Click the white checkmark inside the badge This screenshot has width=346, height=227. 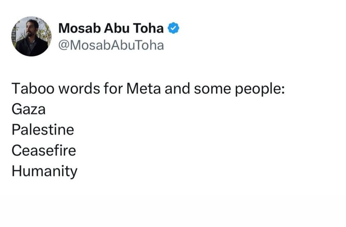tap(174, 28)
